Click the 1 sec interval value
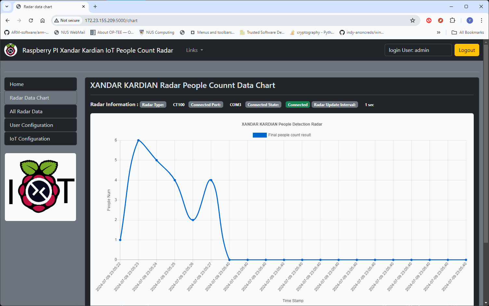This screenshot has height=306, width=489. (x=369, y=104)
